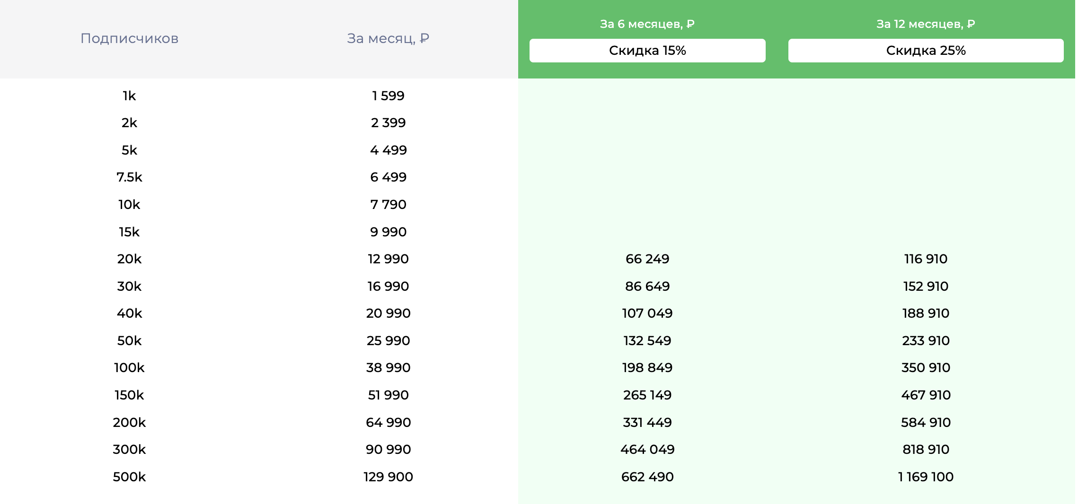
Task: Click the За 12 месяцев, ₽ header
Action: click(x=925, y=24)
